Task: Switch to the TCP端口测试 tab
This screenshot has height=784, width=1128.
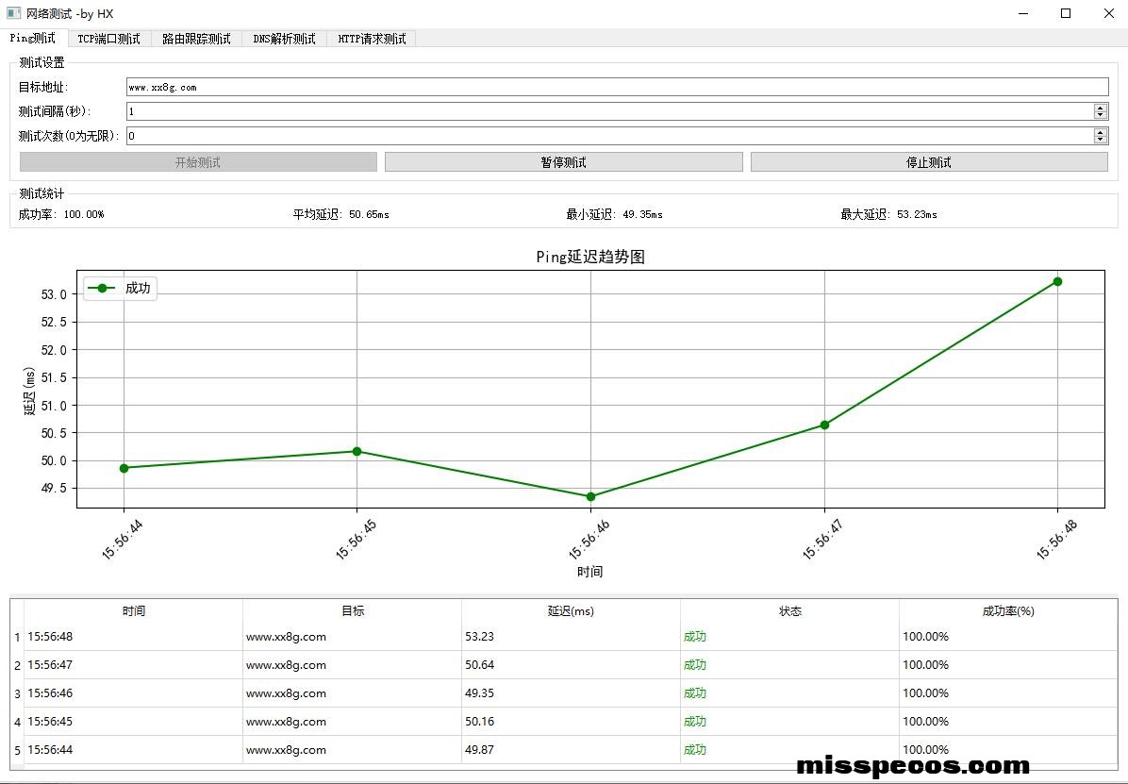Action: tap(108, 39)
